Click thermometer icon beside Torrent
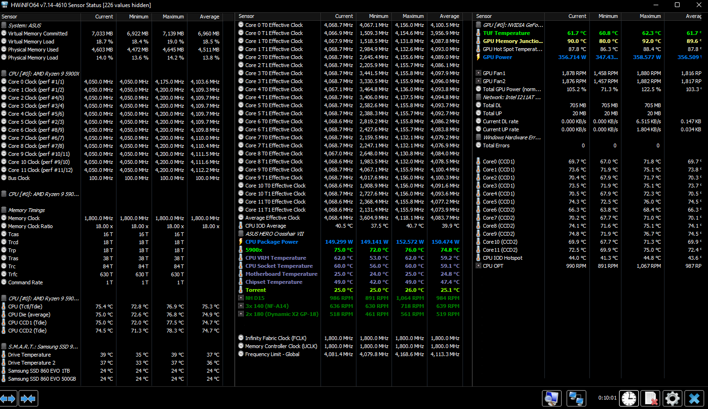Viewport: 708px width, 409px height. click(x=241, y=290)
